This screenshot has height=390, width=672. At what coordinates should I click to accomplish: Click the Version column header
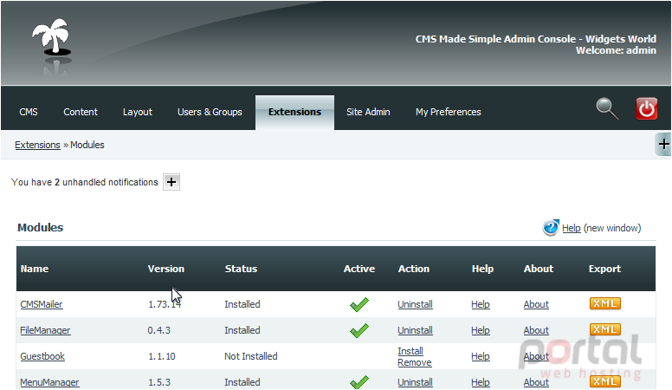point(166,269)
